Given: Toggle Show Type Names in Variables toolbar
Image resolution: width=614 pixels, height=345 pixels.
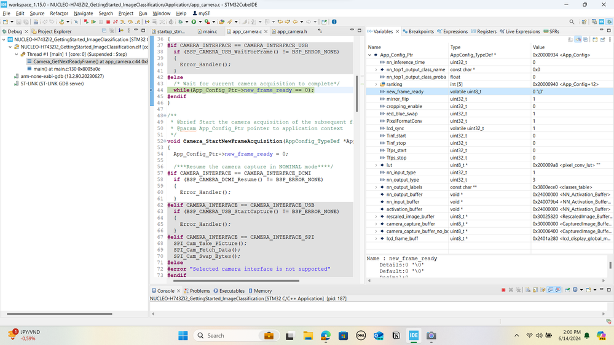Looking at the screenshot, I should coord(570,39).
